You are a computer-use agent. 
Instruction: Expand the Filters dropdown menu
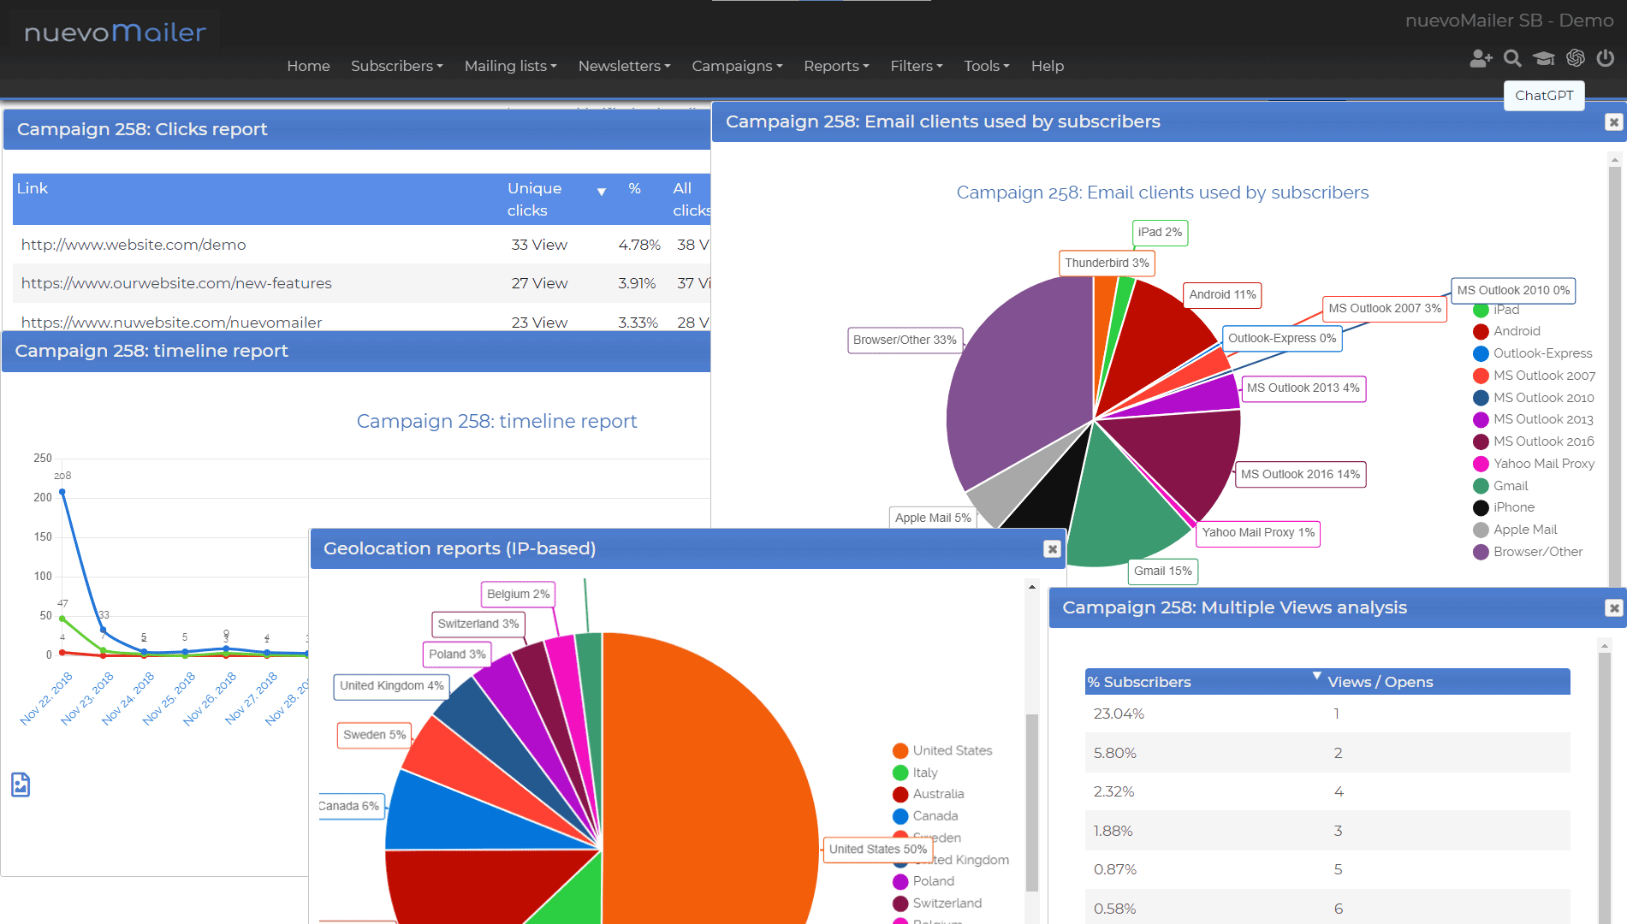click(x=917, y=66)
